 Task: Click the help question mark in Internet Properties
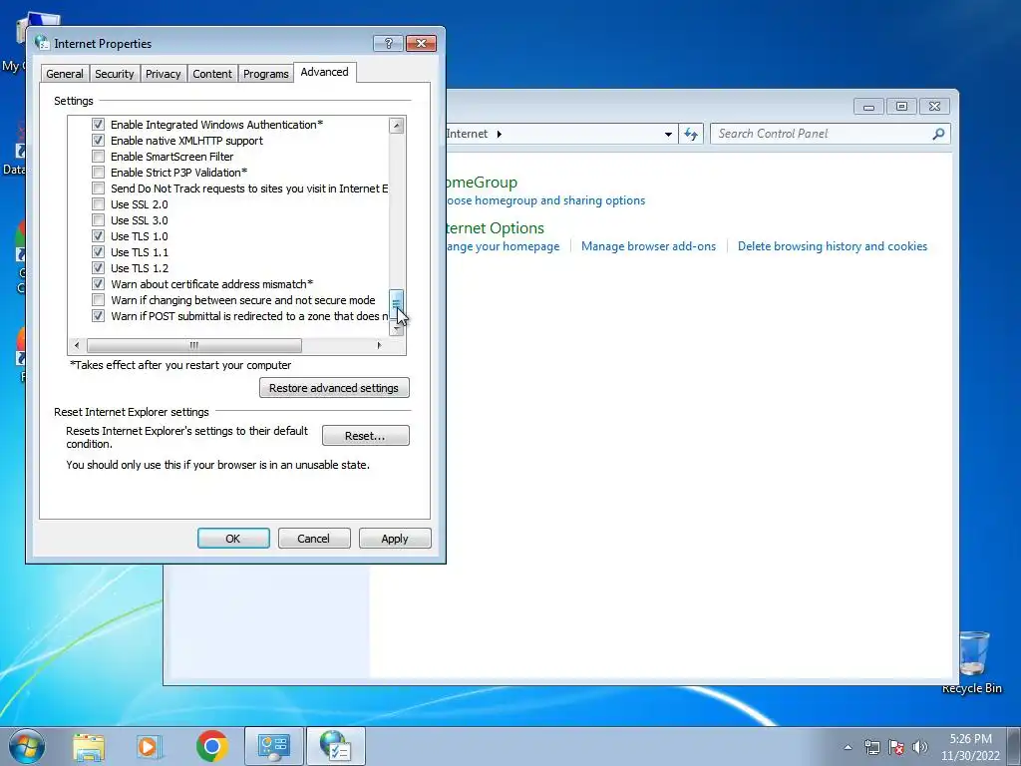(388, 44)
